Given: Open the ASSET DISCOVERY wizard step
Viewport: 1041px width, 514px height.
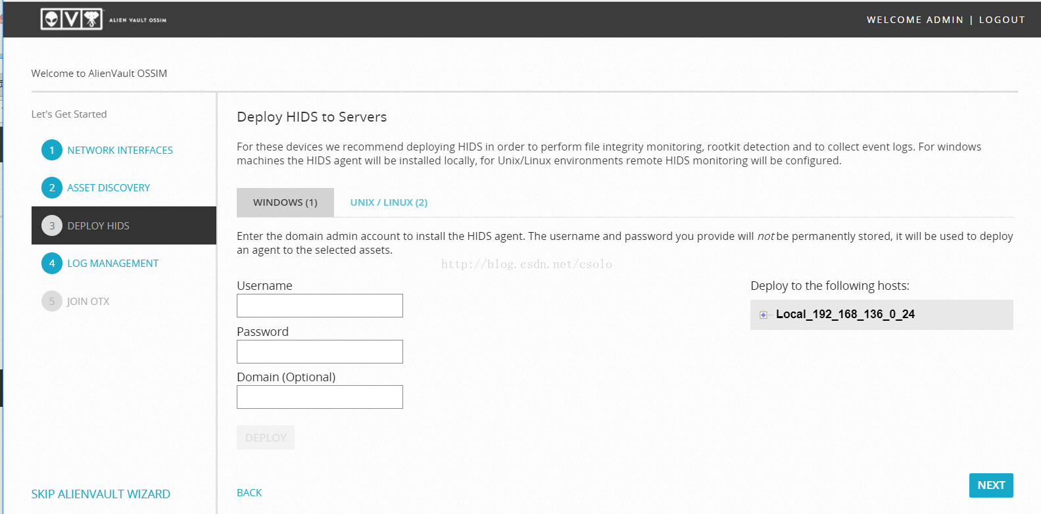Looking at the screenshot, I should [109, 187].
